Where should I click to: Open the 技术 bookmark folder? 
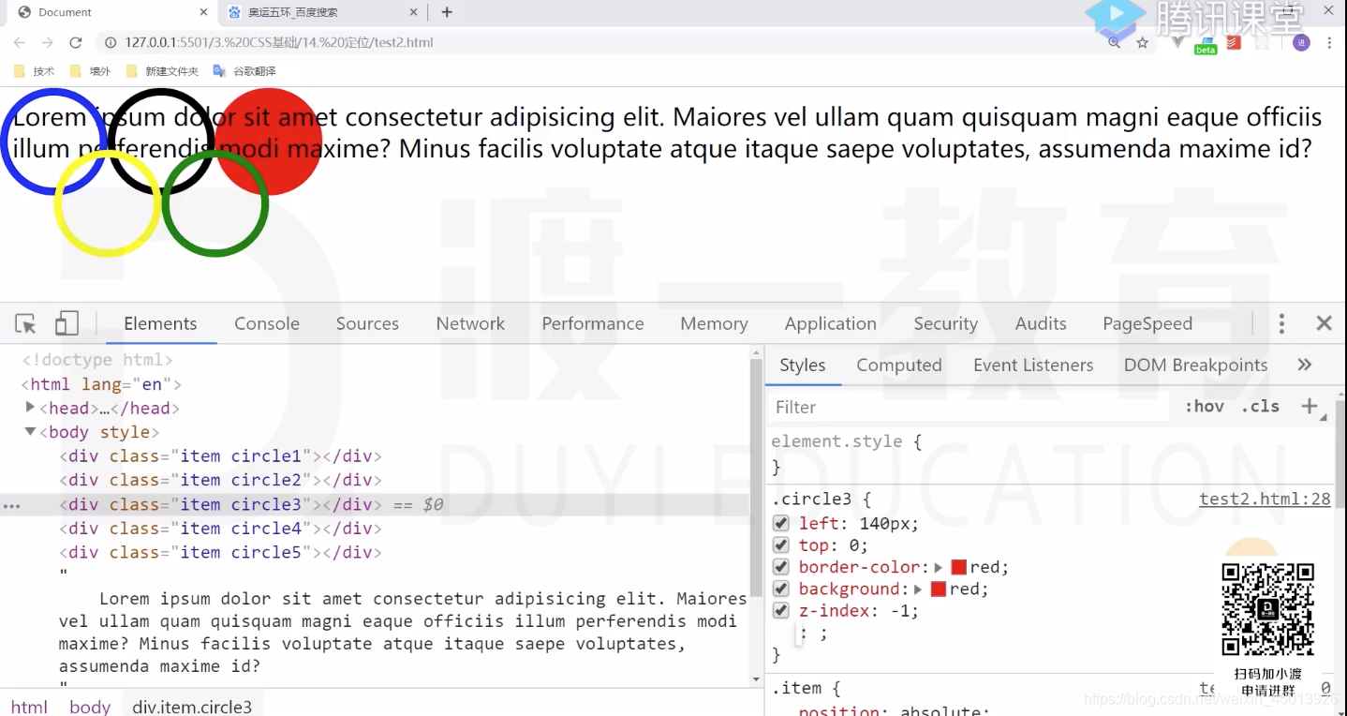tap(35, 71)
